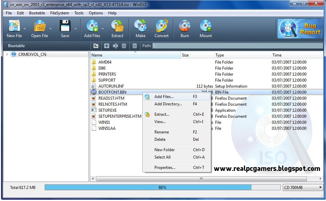Open the Add Files dropdown arrow
326x201 pixels.
pyautogui.click(x=103, y=29)
